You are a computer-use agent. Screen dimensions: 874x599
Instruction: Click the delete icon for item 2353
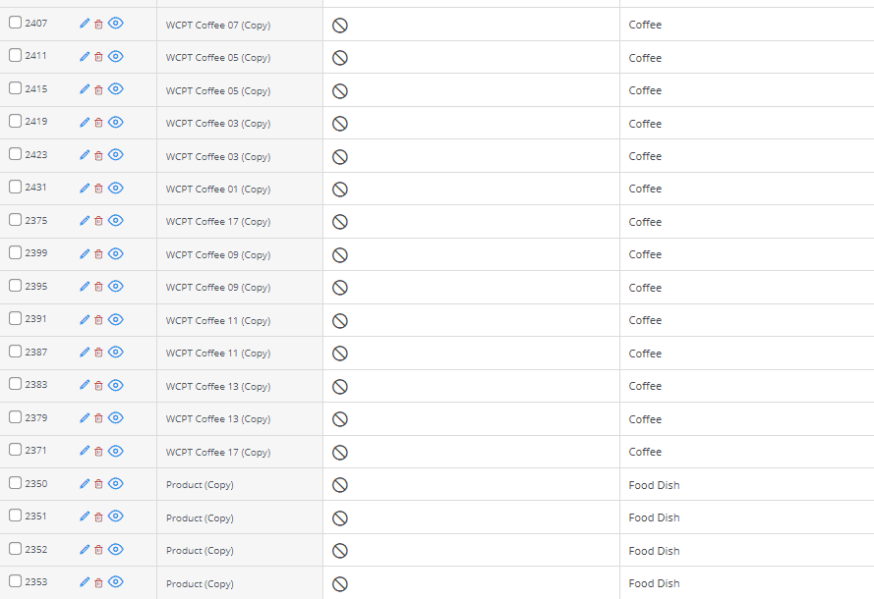[x=100, y=580]
